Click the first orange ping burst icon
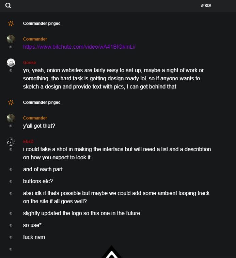The width and height of the screenshot is (236, 258). coord(11,23)
